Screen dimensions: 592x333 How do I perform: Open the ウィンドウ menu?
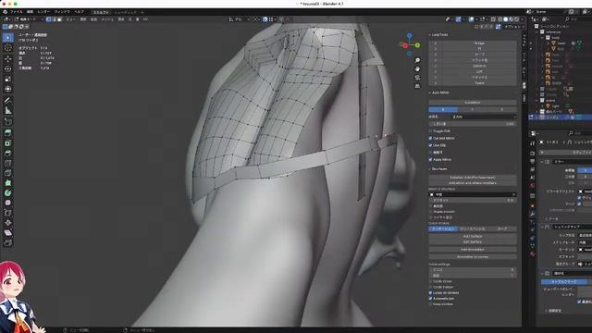pos(62,12)
